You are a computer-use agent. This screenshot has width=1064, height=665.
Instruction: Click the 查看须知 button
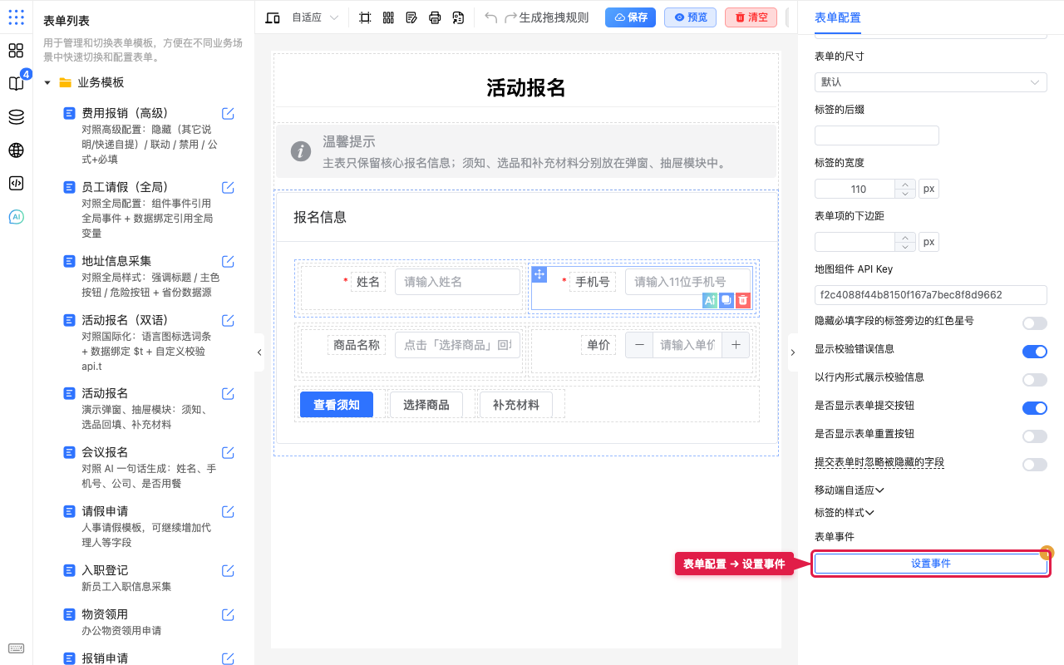pos(337,405)
